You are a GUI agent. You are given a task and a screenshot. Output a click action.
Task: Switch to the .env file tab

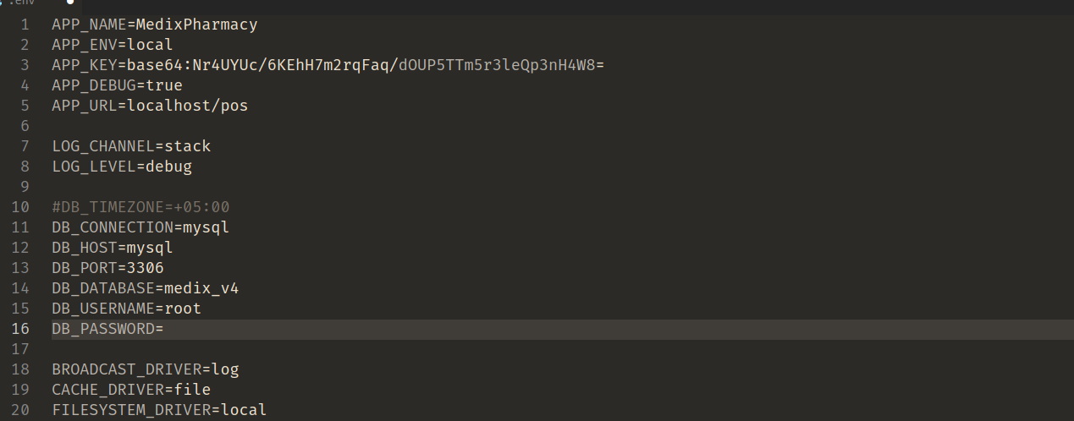pyautogui.click(x=24, y=3)
